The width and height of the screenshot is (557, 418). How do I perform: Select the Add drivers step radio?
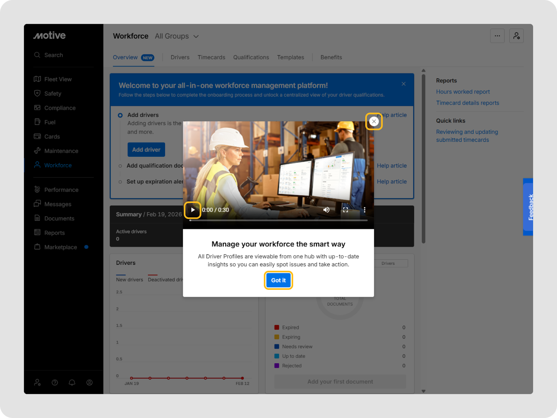(x=120, y=115)
